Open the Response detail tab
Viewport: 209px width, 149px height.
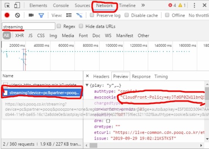(141, 77)
